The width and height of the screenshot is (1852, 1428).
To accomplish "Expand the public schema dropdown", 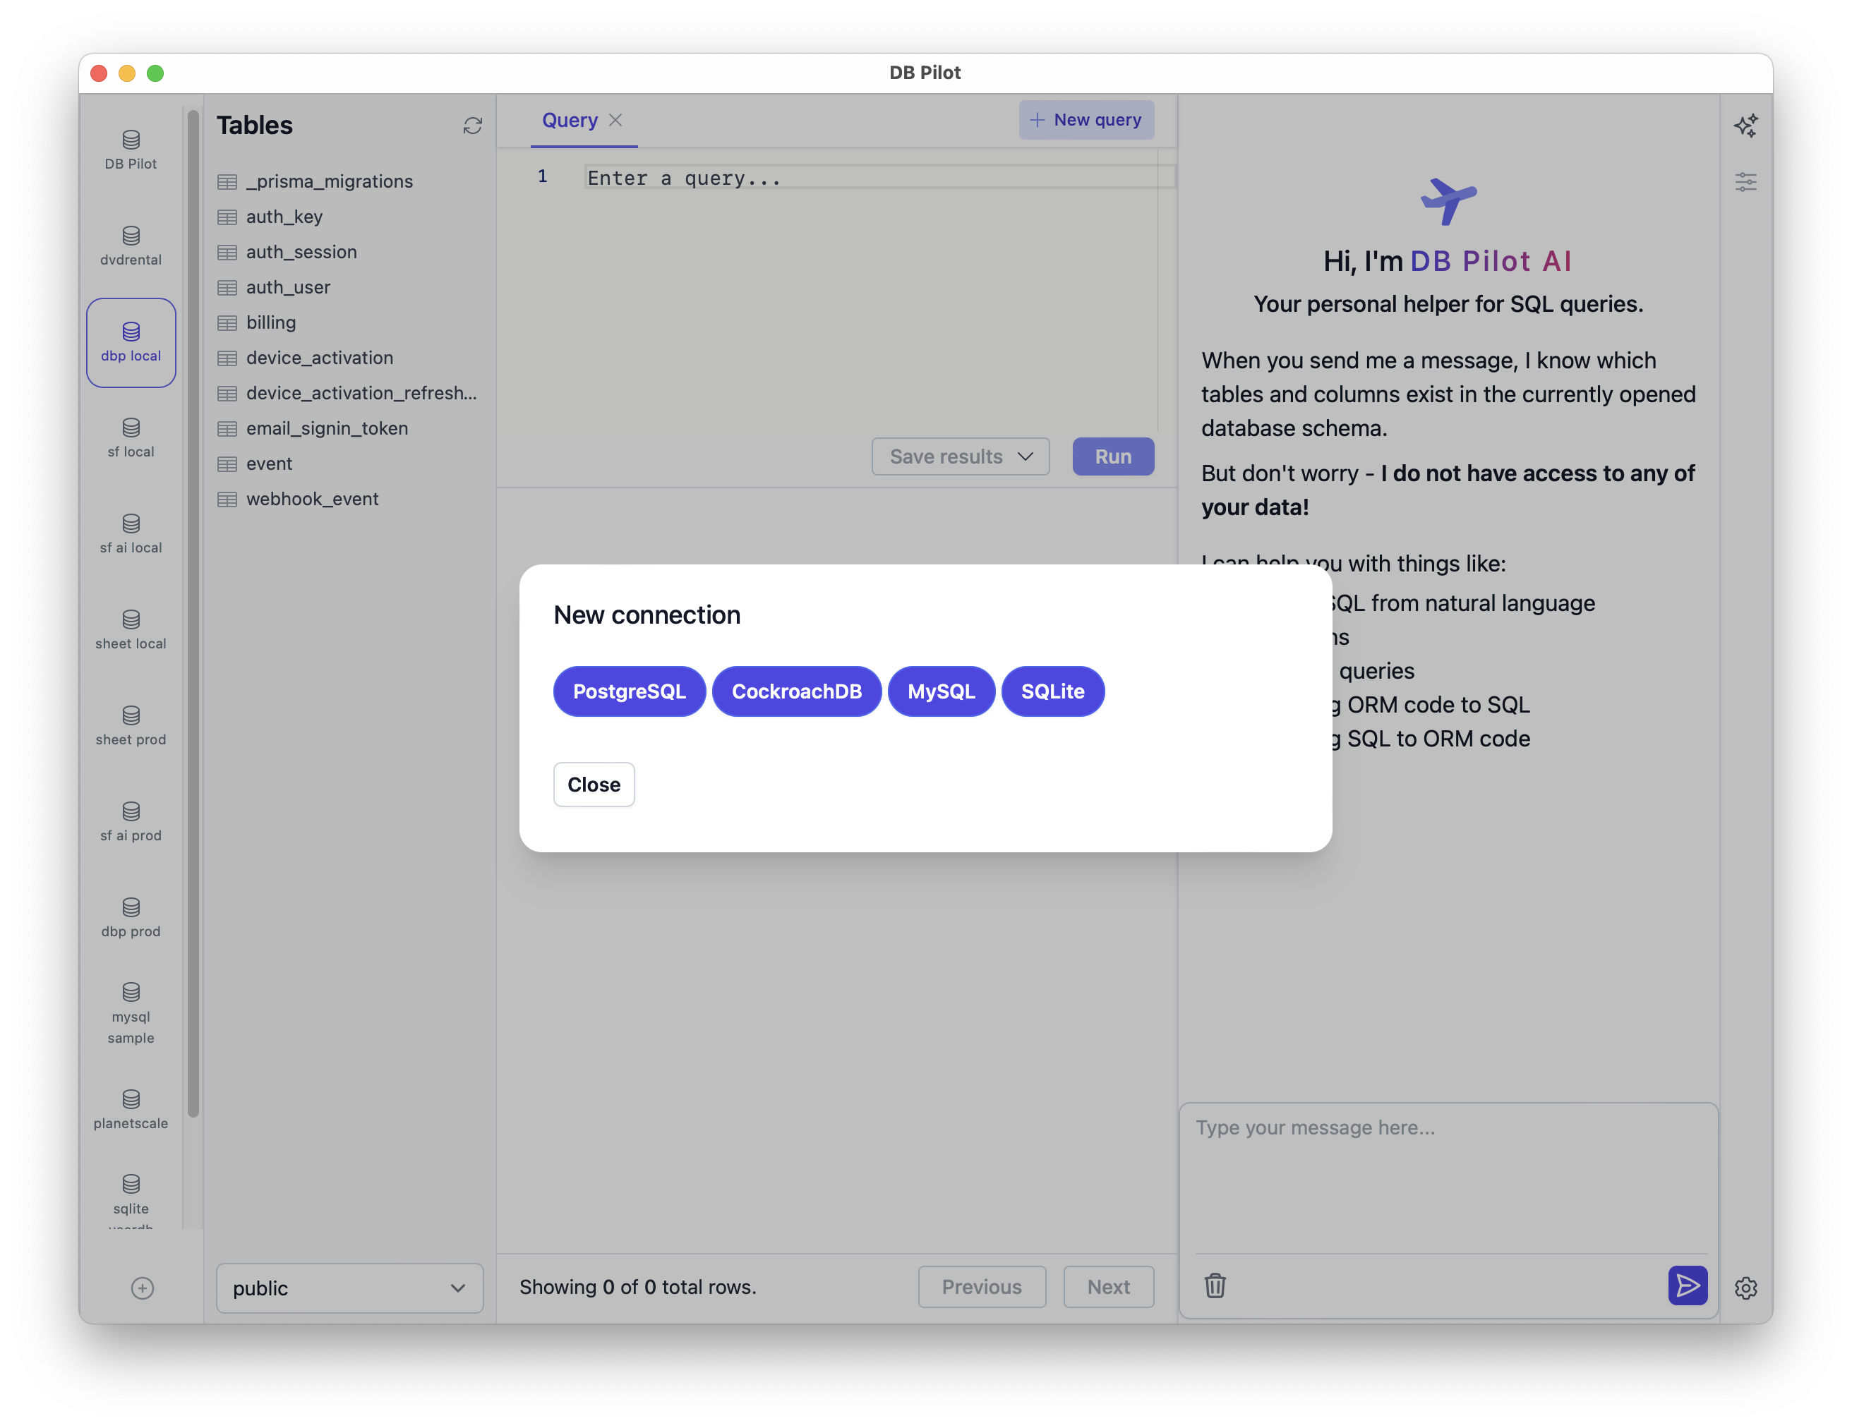I will pos(349,1288).
